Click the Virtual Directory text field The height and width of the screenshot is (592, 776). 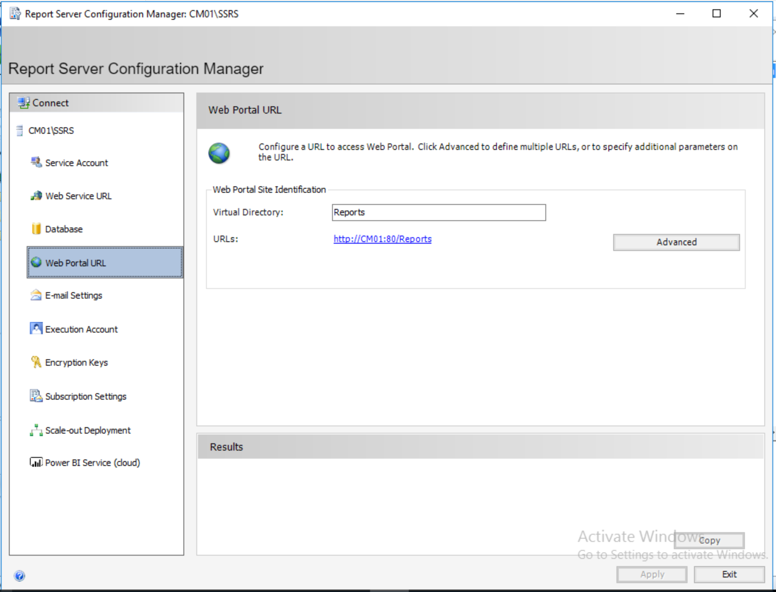439,213
